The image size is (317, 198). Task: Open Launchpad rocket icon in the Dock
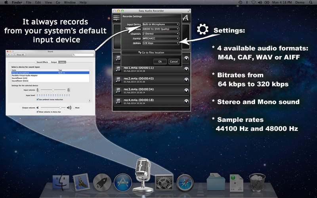[102, 183]
